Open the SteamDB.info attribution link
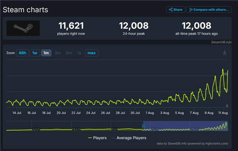 (x=221, y=42)
